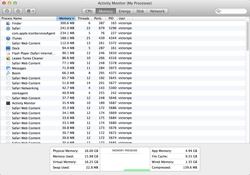This screenshot has width=250, height=175.
Task: Click the Wired Memory 1.35 GB value
Action: [x=191, y=162]
